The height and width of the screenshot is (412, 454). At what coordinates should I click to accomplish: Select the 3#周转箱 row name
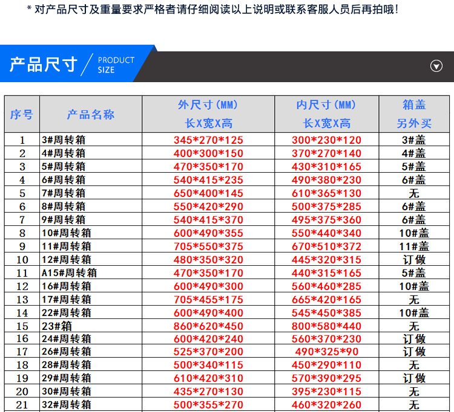64,140
